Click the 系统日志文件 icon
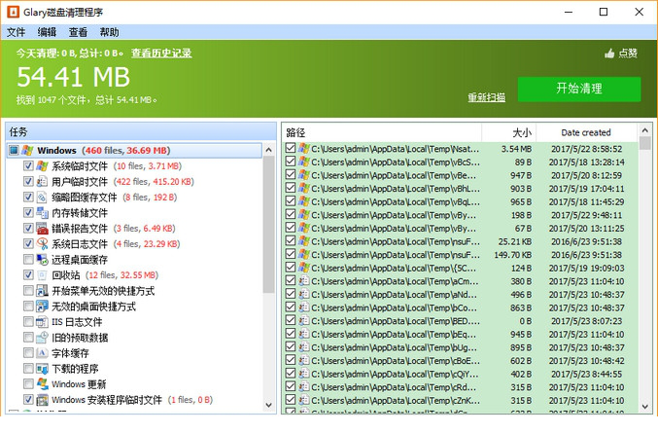The width and height of the screenshot is (658, 433). pyautogui.click(x=42, y=243)
